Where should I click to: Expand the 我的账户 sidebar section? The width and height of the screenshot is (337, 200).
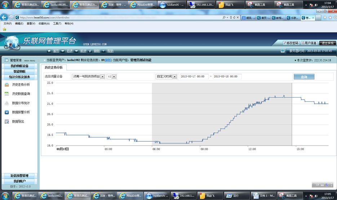pos(19,181)
